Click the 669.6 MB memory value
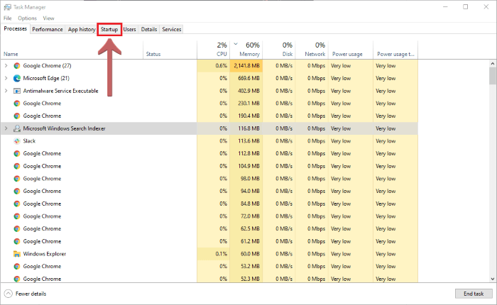Viewport: 497px width, 305px height. pyautogui.click(x=248, y=78)
